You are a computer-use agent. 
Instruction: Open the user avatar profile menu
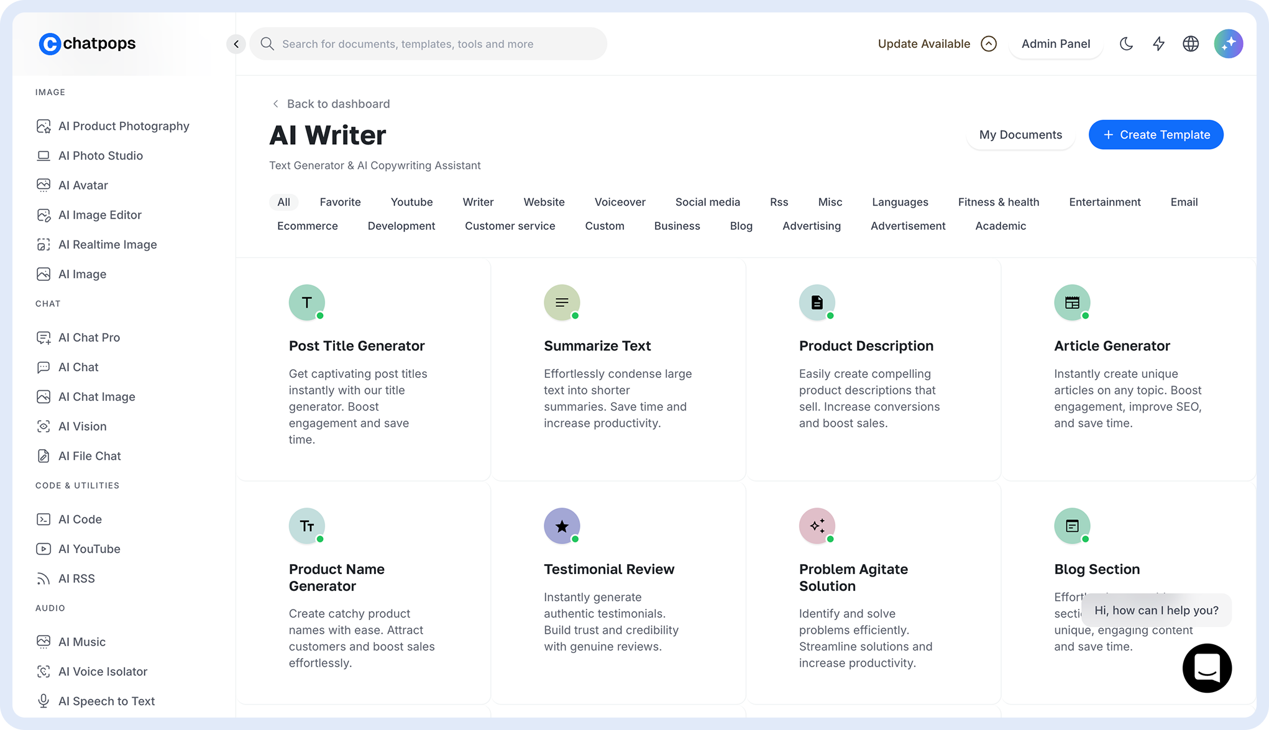click(x=1228, y=43)
